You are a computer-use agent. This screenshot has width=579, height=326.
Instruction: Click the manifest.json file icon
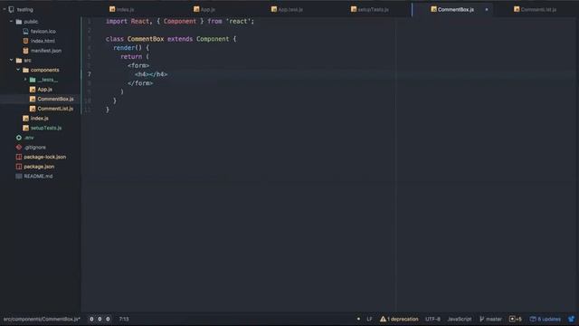pos(25,51)
